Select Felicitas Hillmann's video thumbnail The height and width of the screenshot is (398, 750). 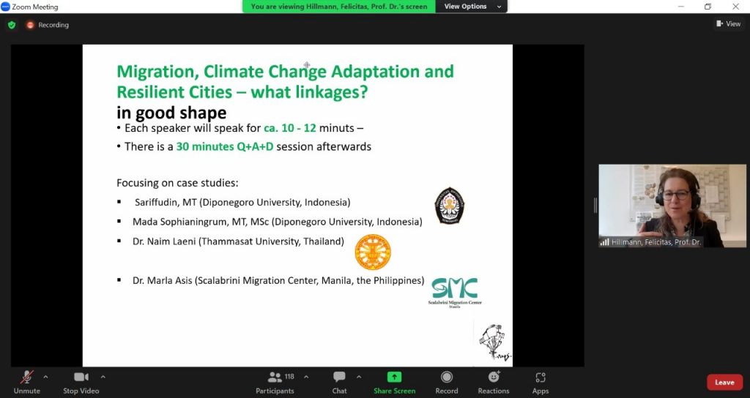[x=672, y=206]
